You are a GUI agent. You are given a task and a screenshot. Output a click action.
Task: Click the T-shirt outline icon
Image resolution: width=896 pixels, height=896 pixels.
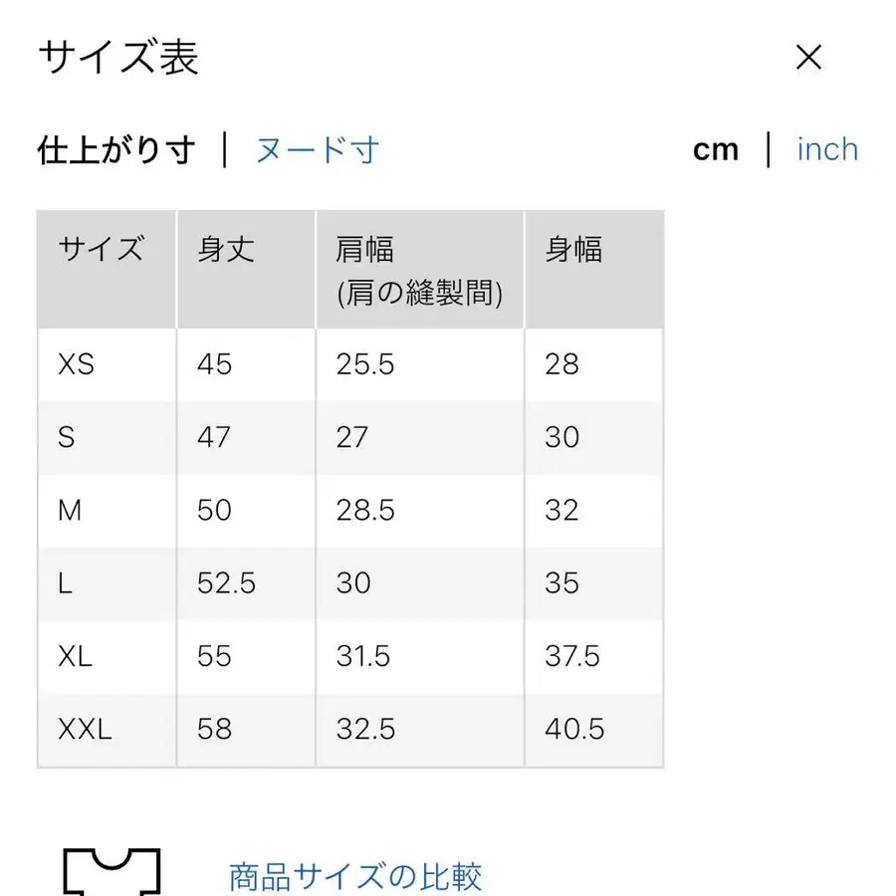[112, 872]
